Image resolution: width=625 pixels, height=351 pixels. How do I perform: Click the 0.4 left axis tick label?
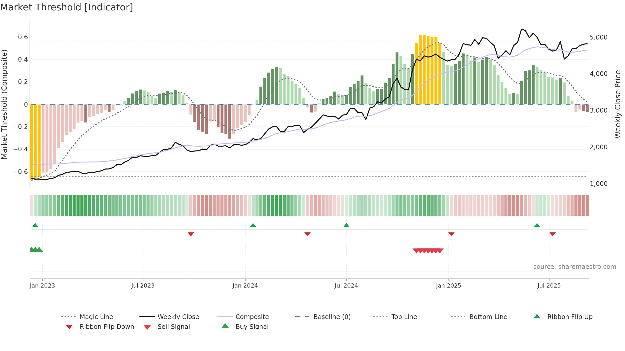23,60
